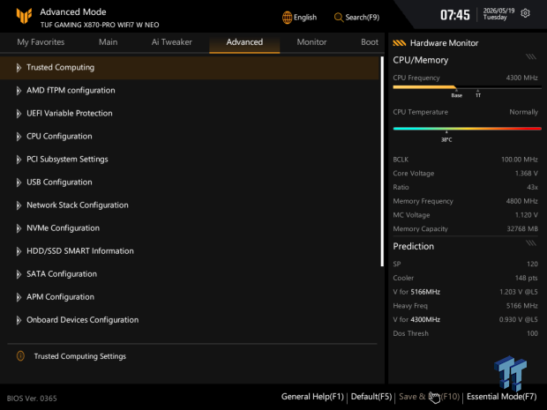Click the 2026/05/19 Tuesday date
This screenshot has width=547, height=410.
pyautogui.click(x=498, y=14)
